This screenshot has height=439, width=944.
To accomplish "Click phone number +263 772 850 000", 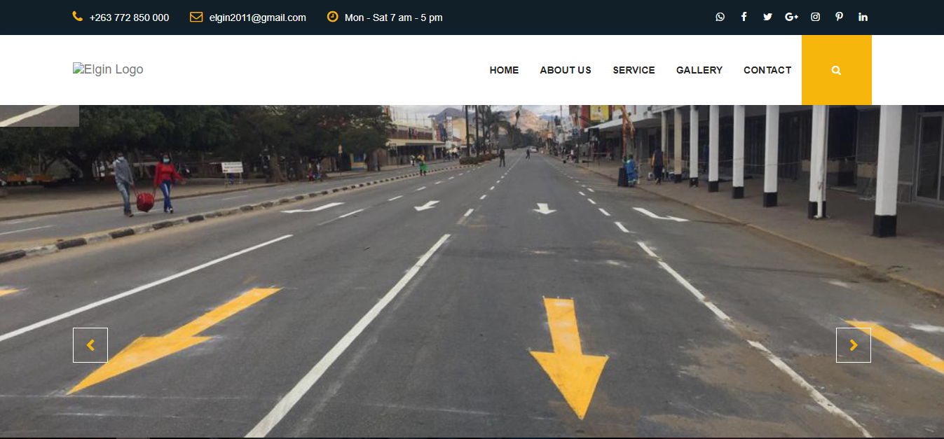I will [129, 18].
